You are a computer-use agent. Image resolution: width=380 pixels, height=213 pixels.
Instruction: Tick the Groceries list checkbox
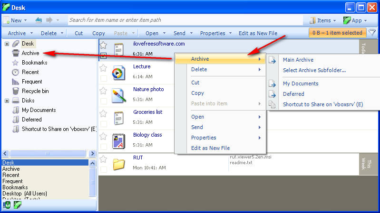[x=103, y=123]
